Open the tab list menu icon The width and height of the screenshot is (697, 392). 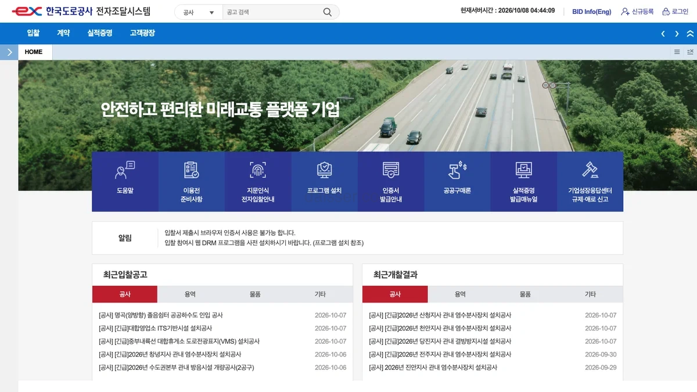pyautogui.click(x=677, y=52)
